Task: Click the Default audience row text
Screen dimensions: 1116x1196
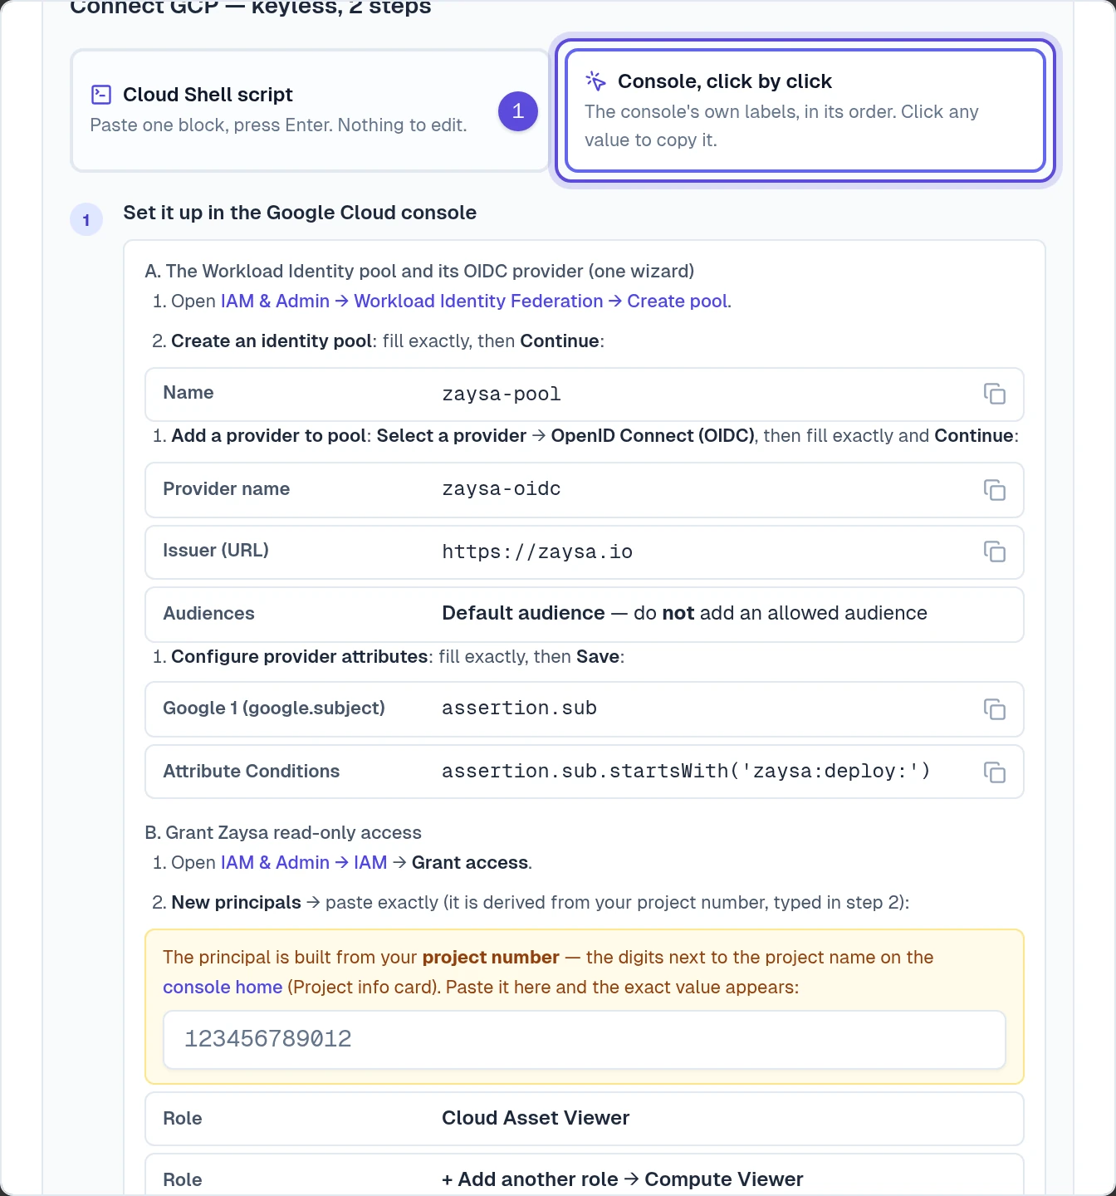Action: click(x=684, y=613)
